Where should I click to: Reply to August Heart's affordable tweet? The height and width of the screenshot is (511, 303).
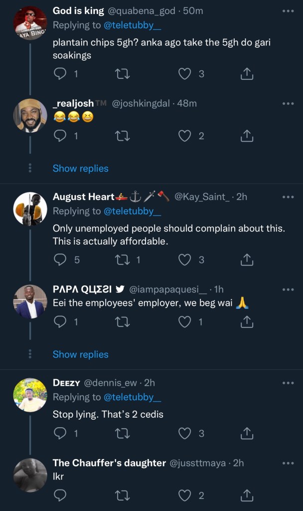tap(60, 259)
